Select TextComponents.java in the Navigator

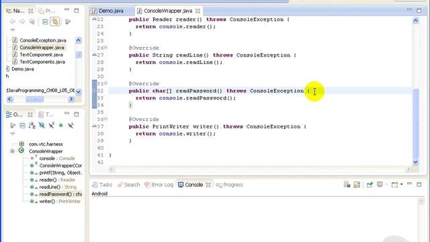[42, 62]
